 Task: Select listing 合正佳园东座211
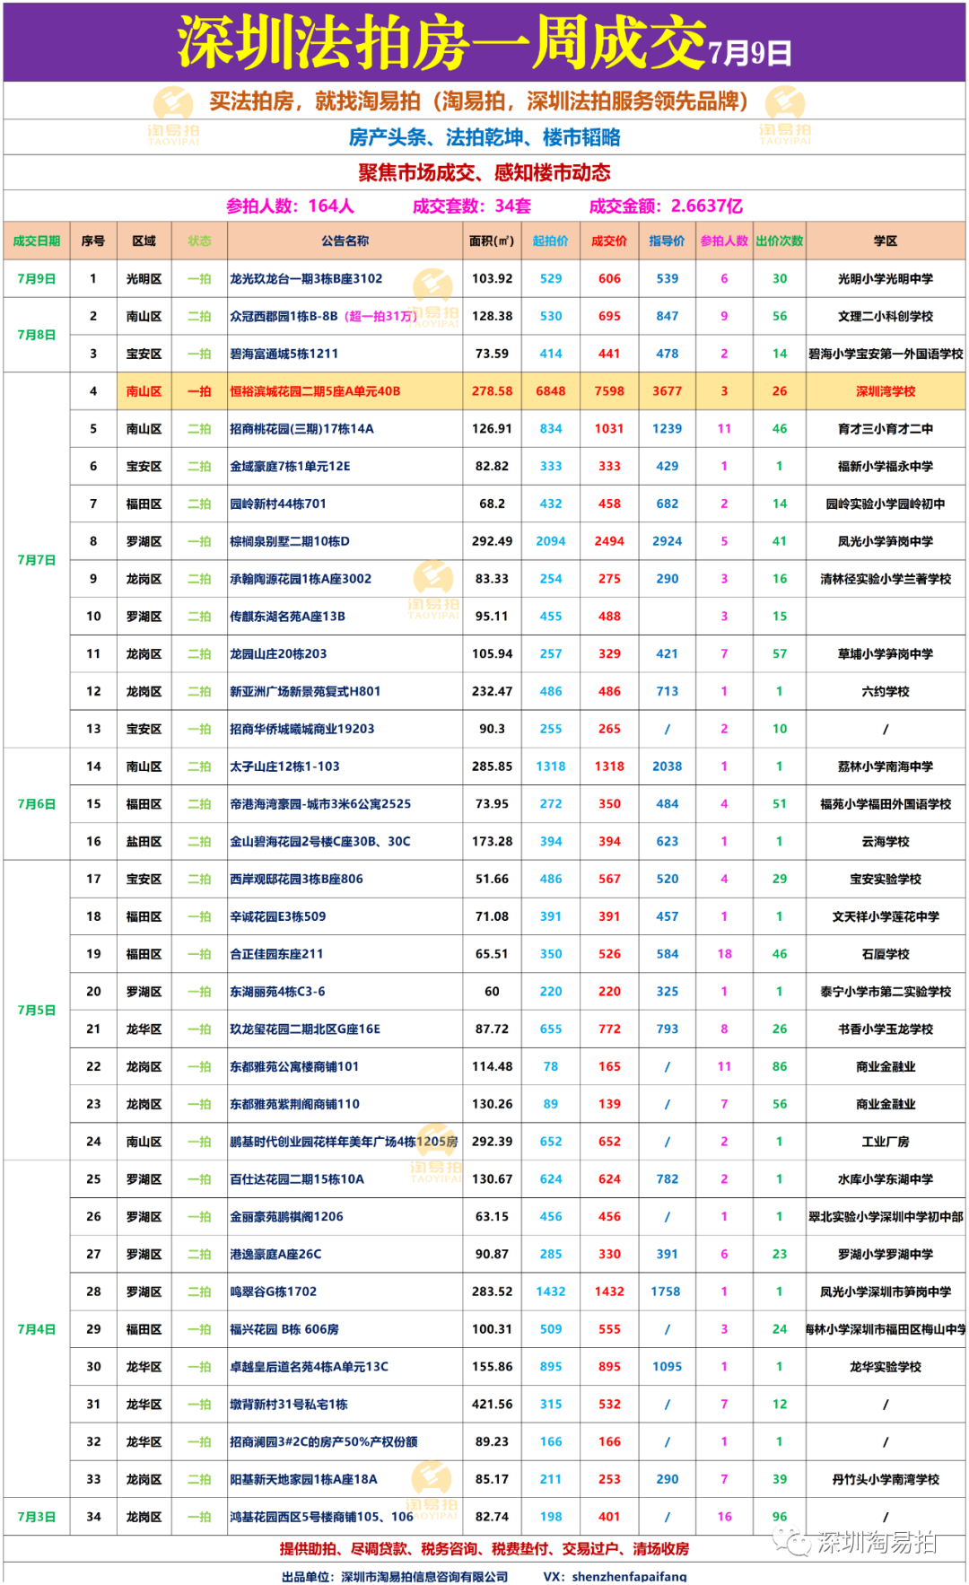276,954
